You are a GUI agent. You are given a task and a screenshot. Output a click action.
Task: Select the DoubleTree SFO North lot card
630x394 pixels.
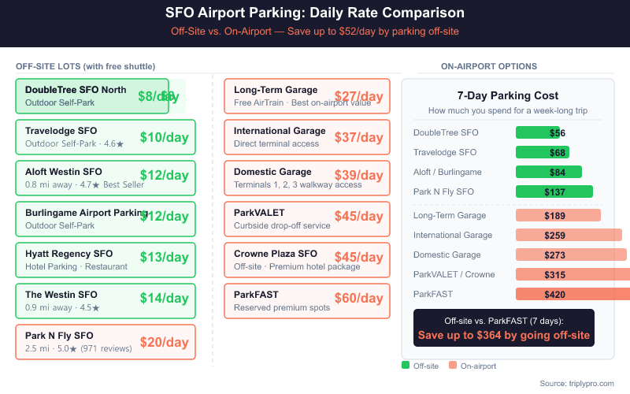click(92, 95)
